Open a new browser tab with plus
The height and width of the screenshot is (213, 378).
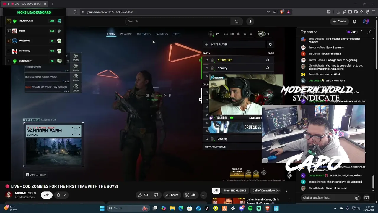[52, 4]
